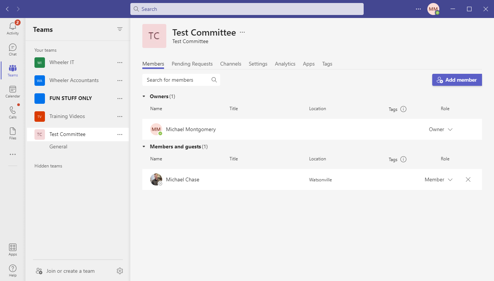
Task: Open the Activity feed icon
Action: point(13,28)
